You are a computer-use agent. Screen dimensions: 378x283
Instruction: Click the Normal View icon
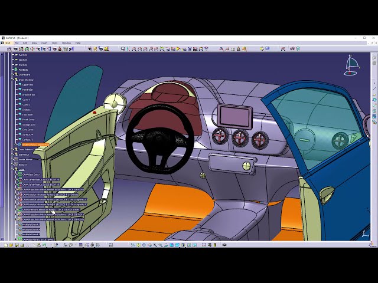pyautogui.click(x=166, y=245)
